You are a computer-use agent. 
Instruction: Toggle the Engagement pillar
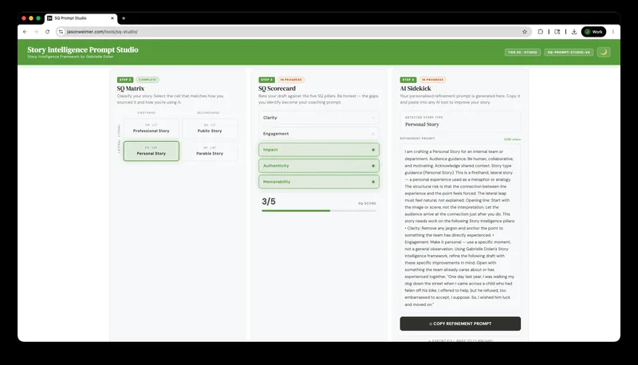318,134
